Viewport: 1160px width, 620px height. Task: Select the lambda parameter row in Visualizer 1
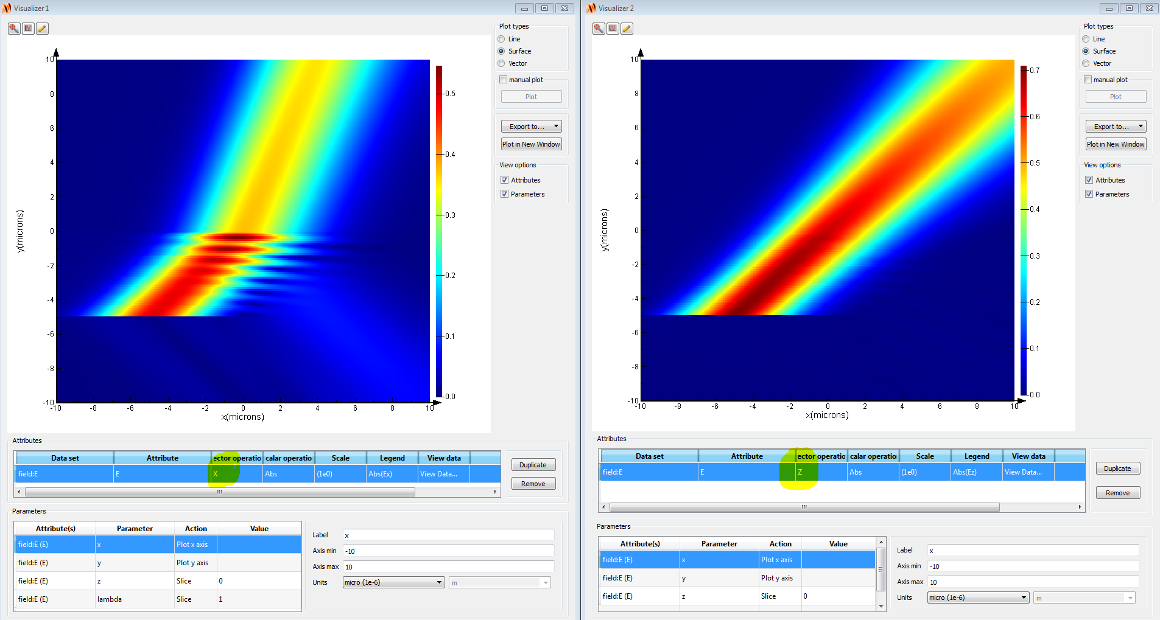pos(158,599)
